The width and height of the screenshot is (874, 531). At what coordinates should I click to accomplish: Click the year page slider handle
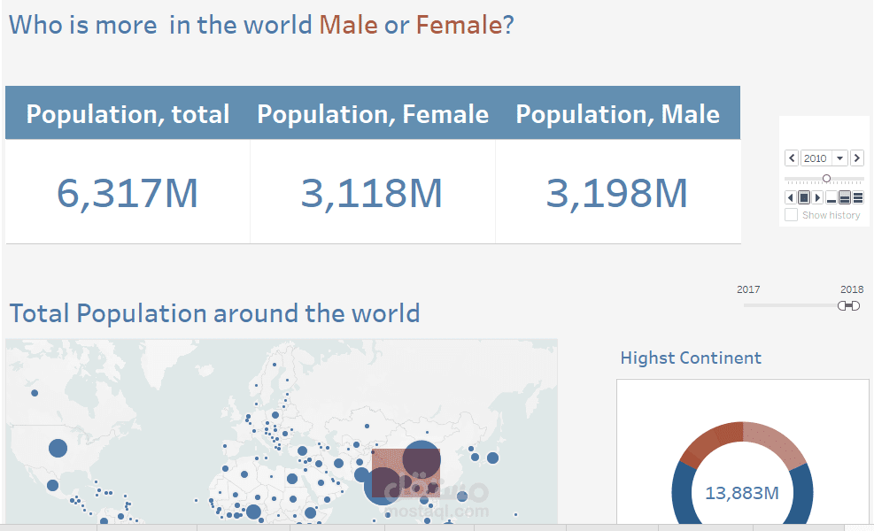[x=826, y=179]
